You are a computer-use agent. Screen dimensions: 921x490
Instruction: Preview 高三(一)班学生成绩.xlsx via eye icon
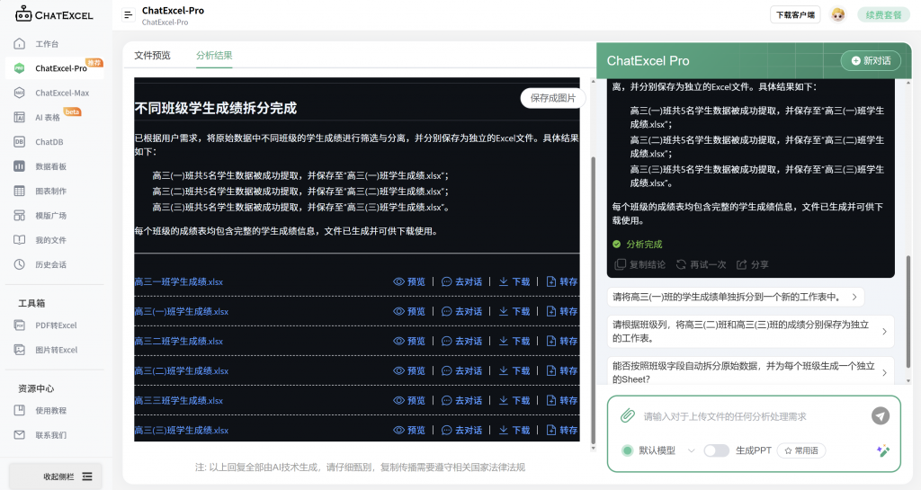coord(398,311)
